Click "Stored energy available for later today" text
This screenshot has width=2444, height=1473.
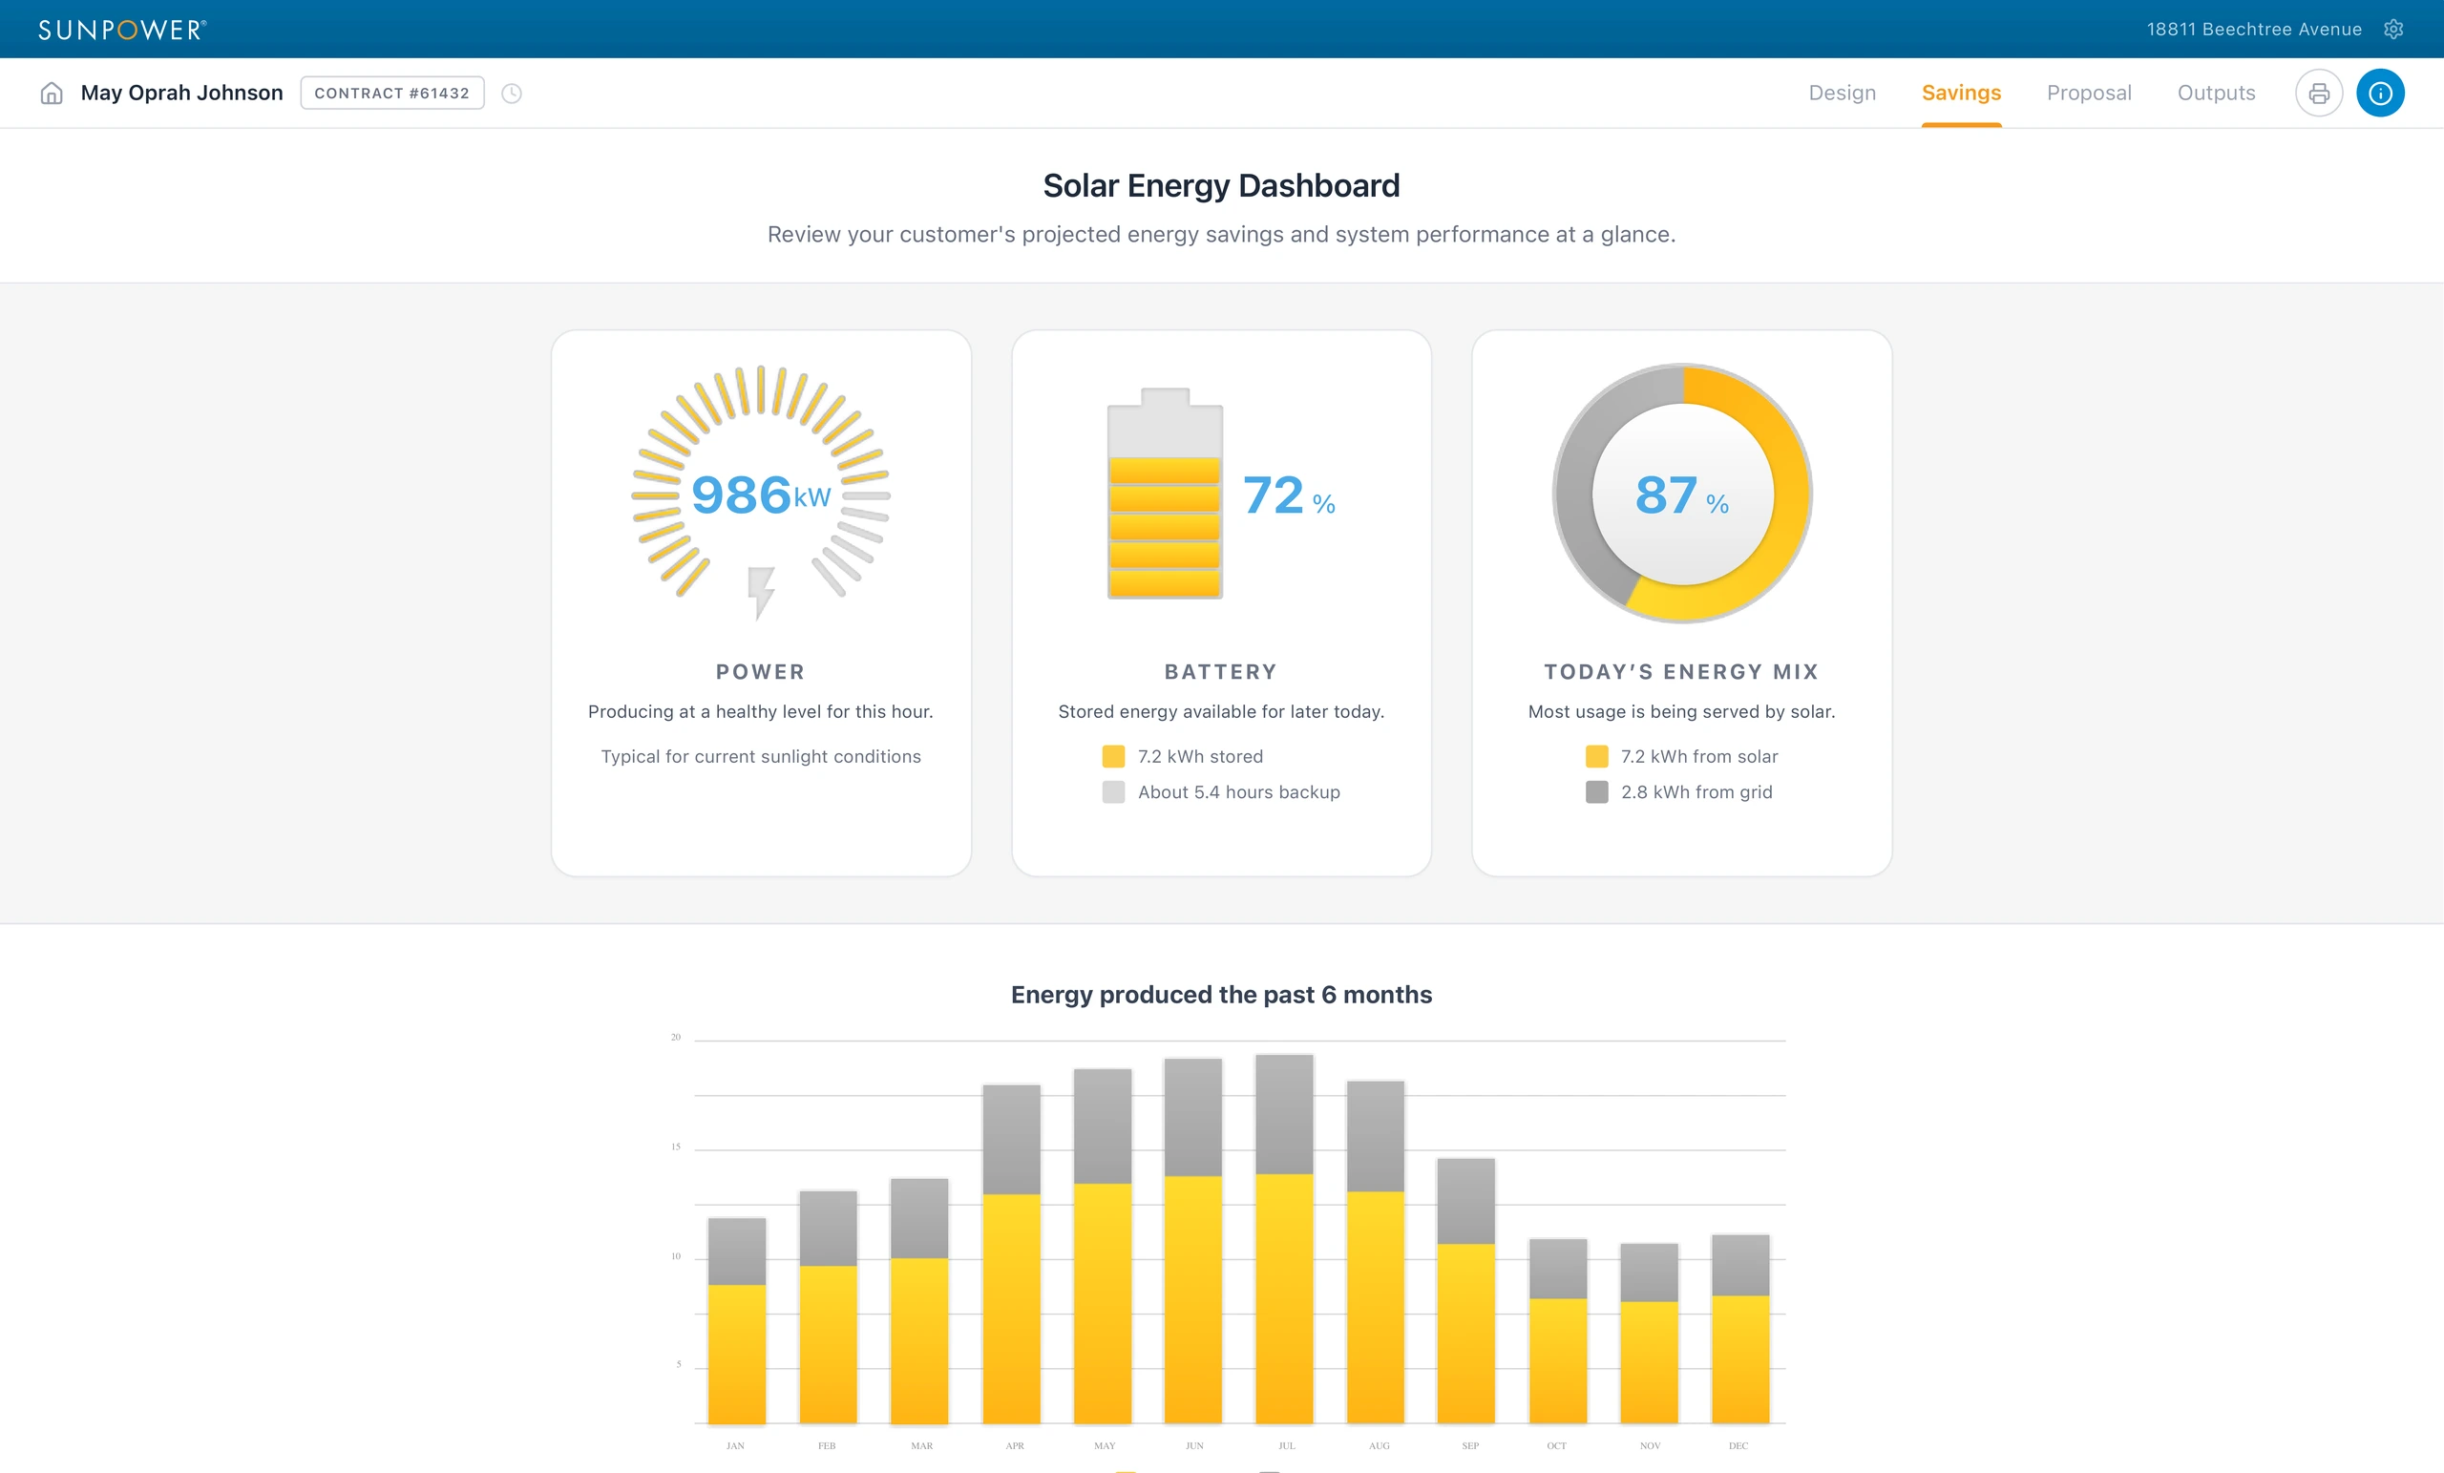point(1220,712)
